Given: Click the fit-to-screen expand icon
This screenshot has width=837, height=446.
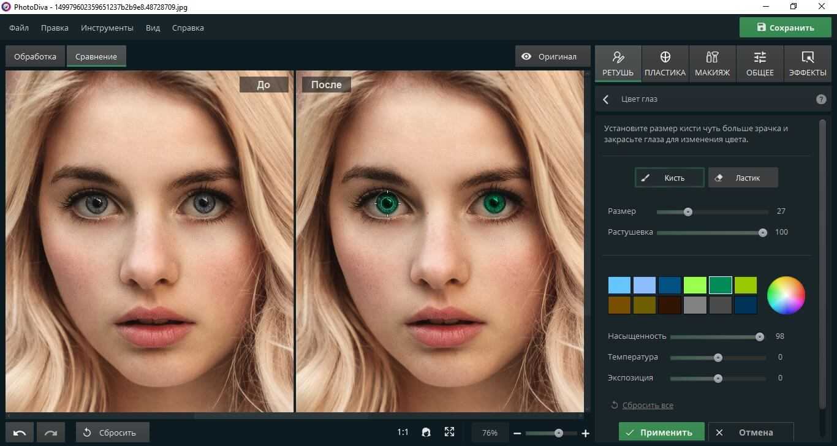Looking at the screenshot, I should click(x=449, y=433).
